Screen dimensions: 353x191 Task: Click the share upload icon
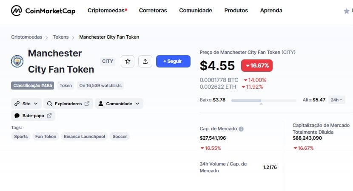145,61
